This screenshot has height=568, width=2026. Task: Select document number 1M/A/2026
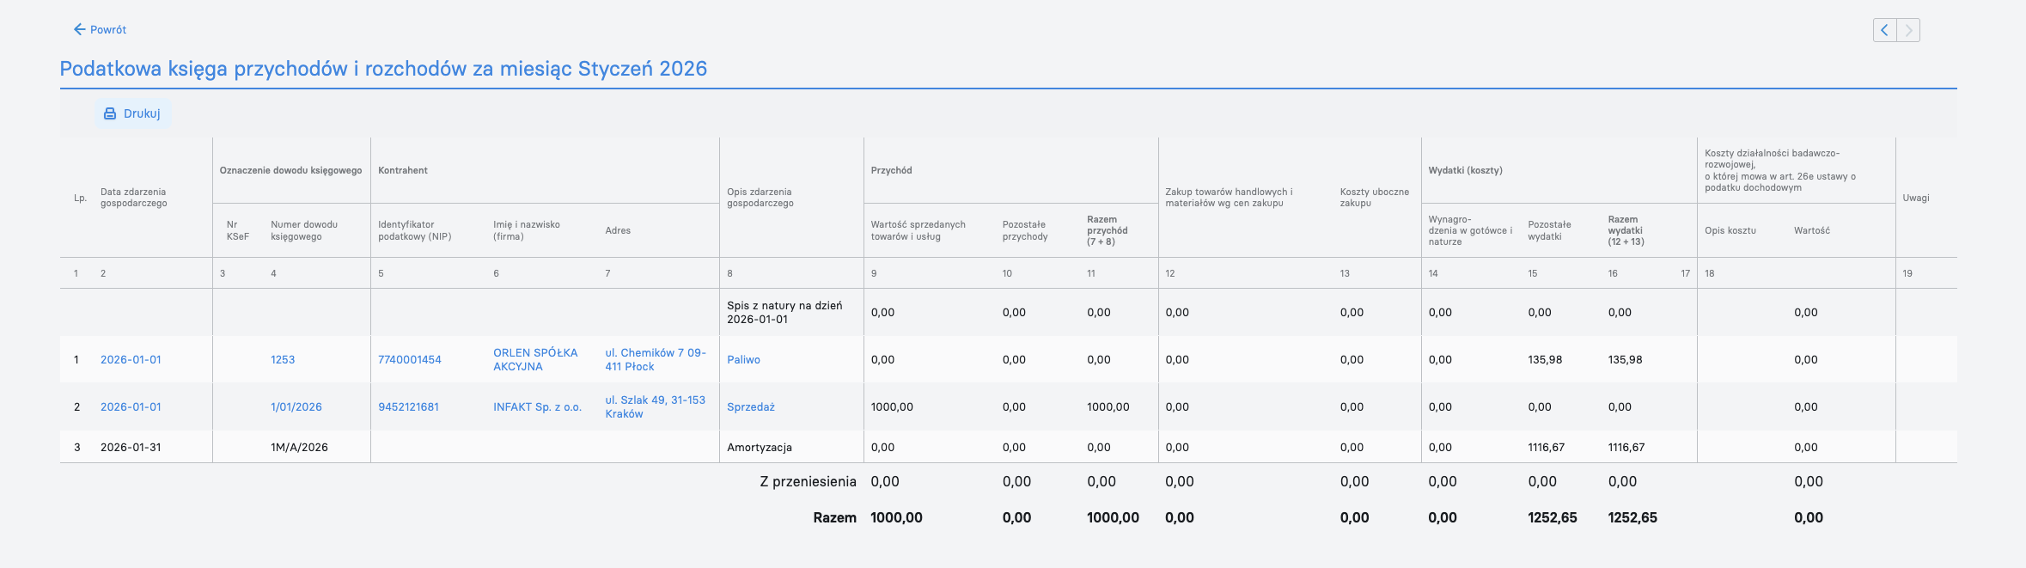tap(299, 448)
